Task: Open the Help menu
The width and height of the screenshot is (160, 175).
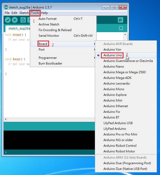Action: pos(44,13)
